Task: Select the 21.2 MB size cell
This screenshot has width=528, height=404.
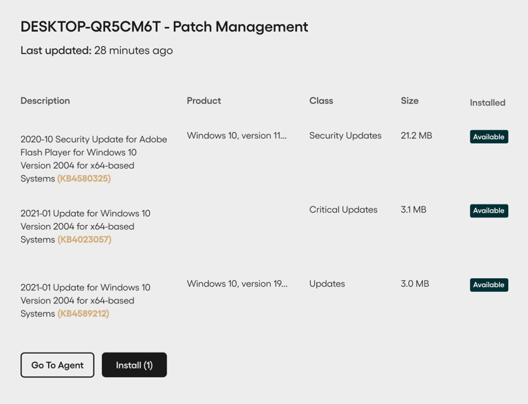Action: [416, 136]
